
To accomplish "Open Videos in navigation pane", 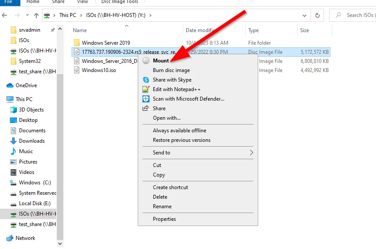I will click(26, 172).
